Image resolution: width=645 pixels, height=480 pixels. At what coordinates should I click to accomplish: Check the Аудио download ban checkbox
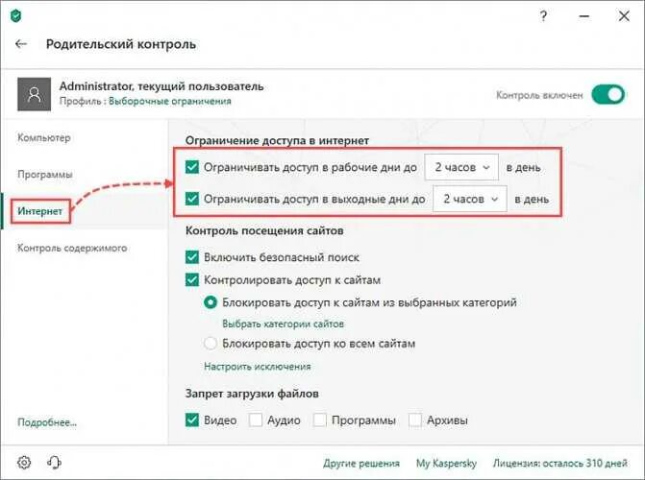[x=256, y=420]
